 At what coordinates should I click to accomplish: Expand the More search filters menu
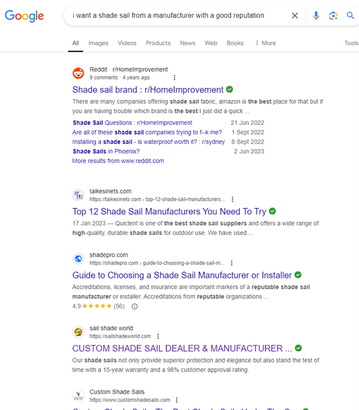pyautogui.click(x=266, y=43)
